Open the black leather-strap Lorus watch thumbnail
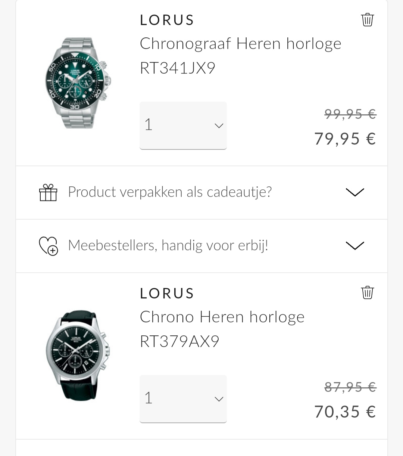The image size is (403, 456). click(78, 355)
